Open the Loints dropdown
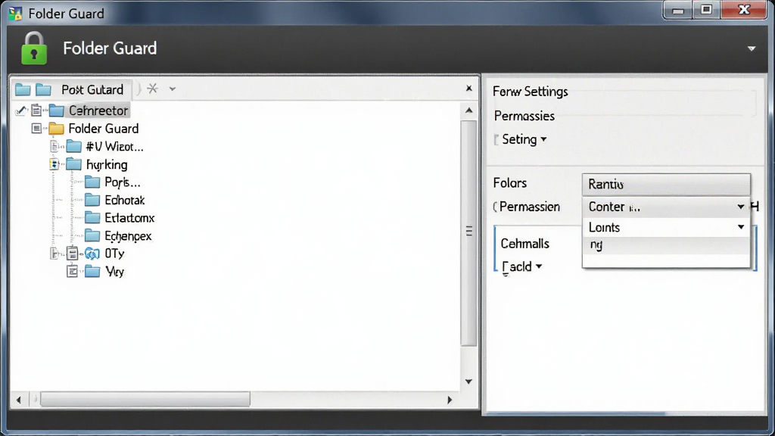The width and height of the screenshot is (775, 436). 666,227
